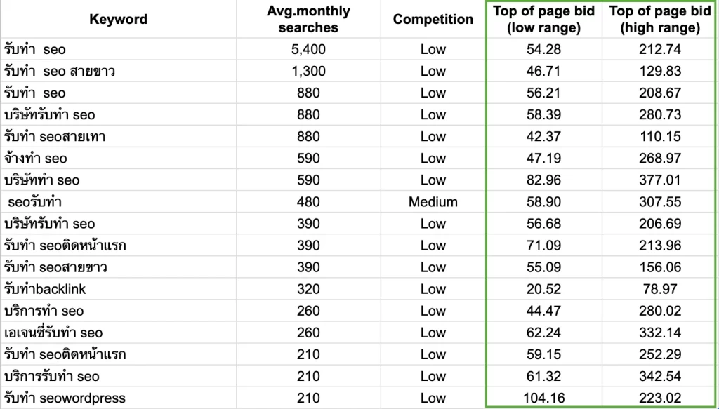This screenshot has width=719, height=409.
Task: Select the keyword รับทำ seowordpress
Action: pos(65,398)
